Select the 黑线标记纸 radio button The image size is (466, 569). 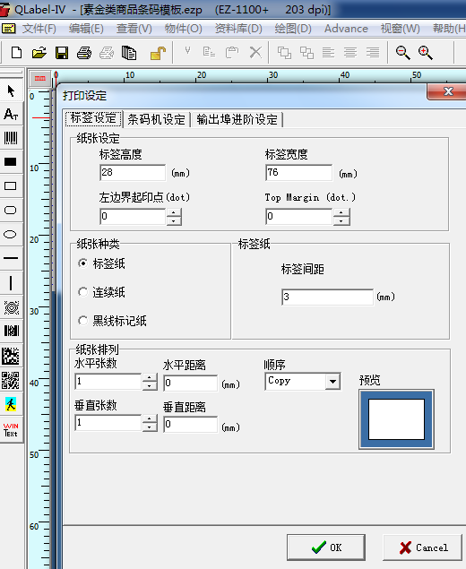point(83,321)
